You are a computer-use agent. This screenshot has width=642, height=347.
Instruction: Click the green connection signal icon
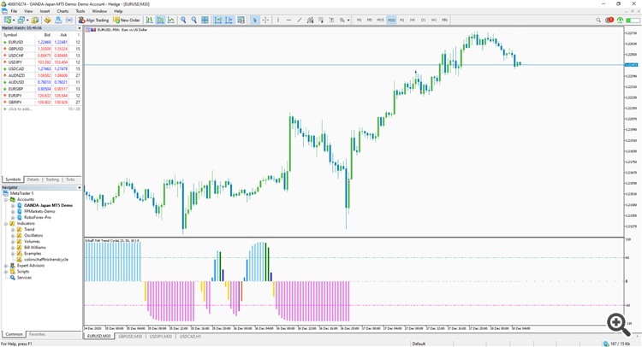click(x=621, y=20)
